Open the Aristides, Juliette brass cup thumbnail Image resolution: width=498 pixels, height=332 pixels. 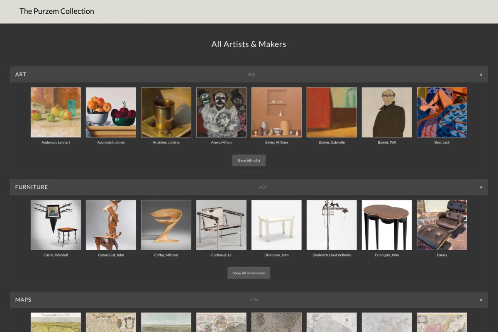[x=166, y=112]
